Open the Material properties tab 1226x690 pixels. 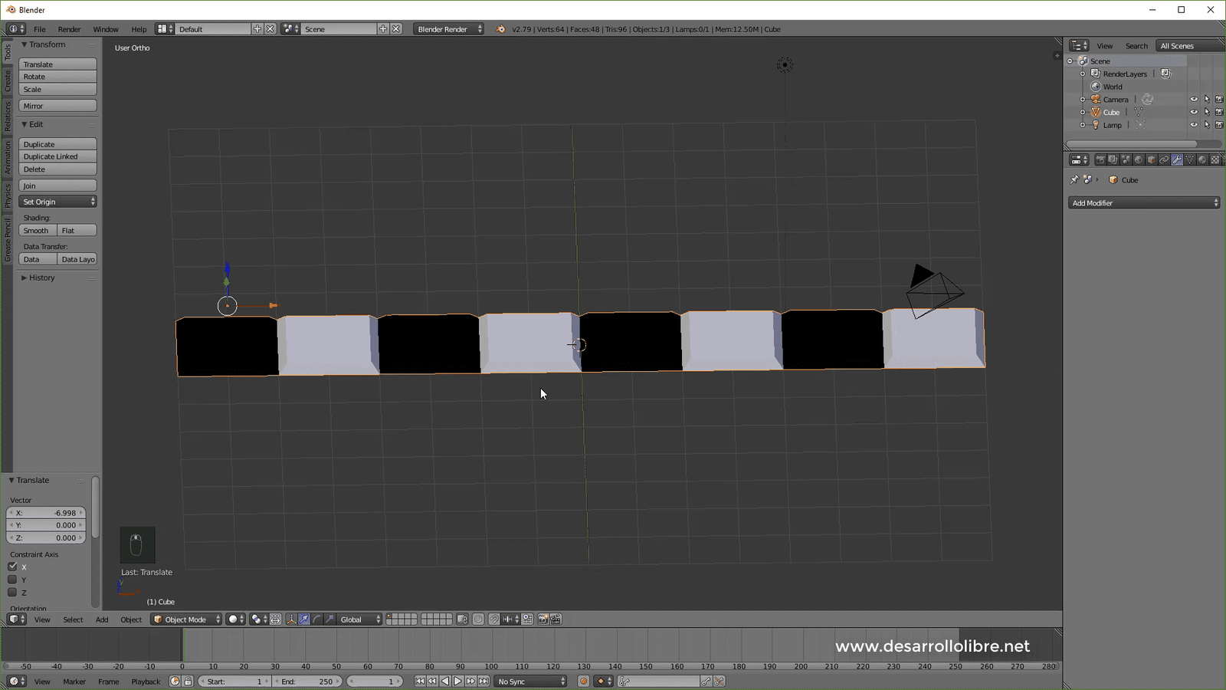tap(1202, 159)
